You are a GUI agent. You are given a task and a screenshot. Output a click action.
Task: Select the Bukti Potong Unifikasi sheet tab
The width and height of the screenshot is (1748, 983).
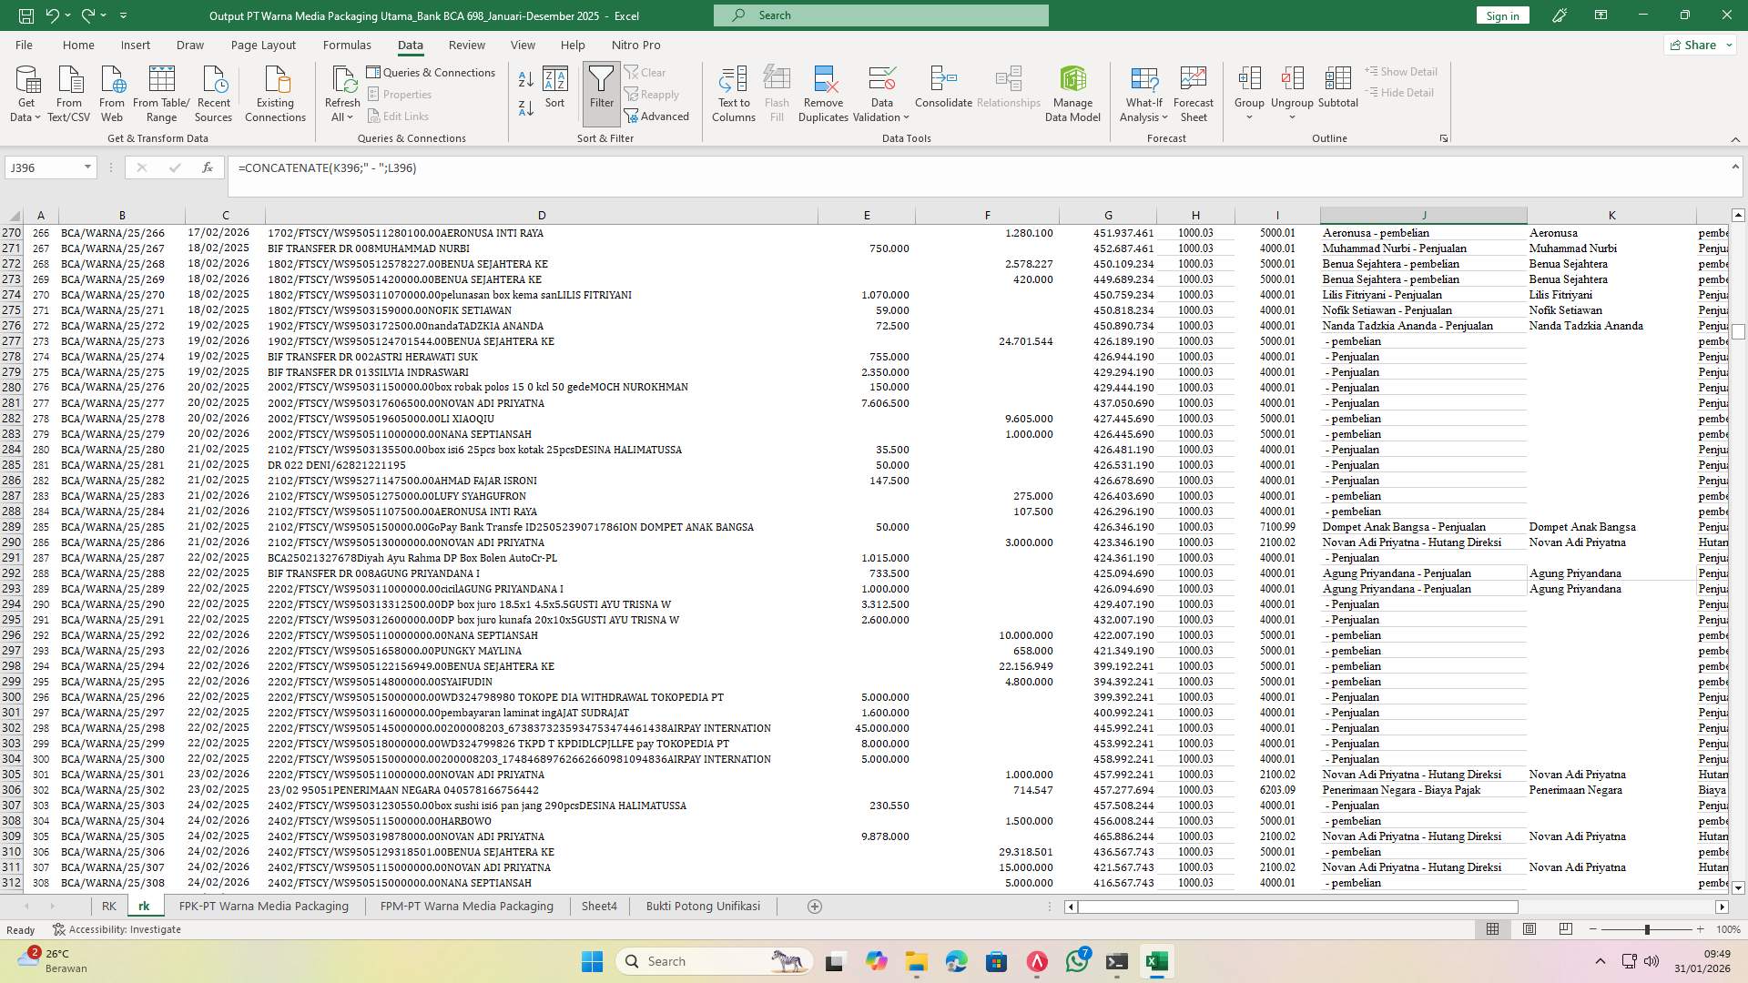(703, 906)
